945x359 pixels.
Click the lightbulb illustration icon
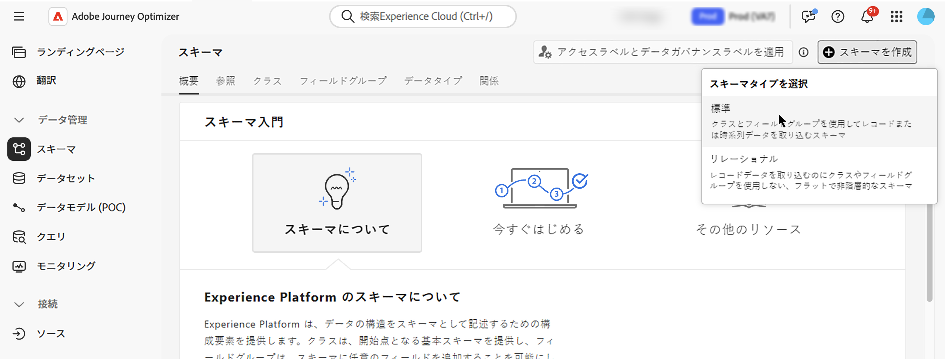point(337,189)
